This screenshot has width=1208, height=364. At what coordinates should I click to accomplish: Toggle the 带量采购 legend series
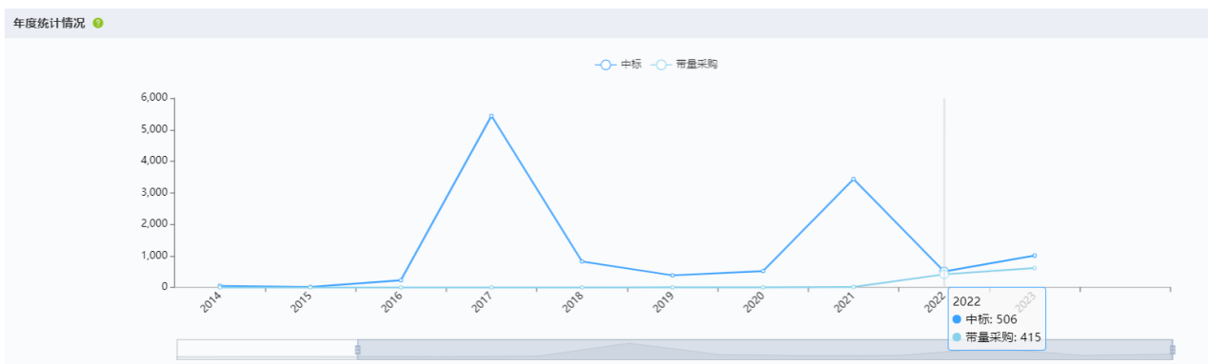[684, 65]
